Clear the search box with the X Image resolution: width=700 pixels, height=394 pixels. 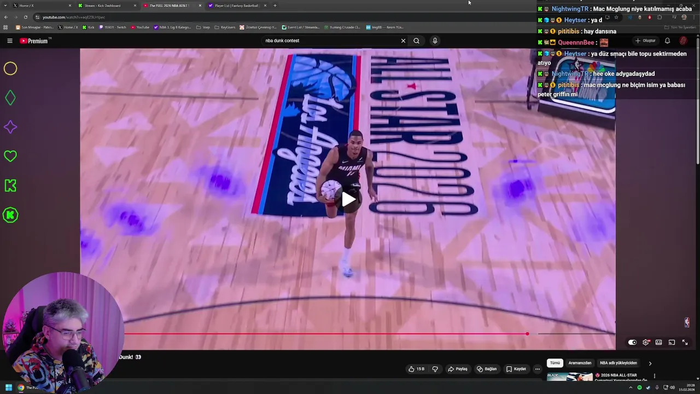point(403,40)
